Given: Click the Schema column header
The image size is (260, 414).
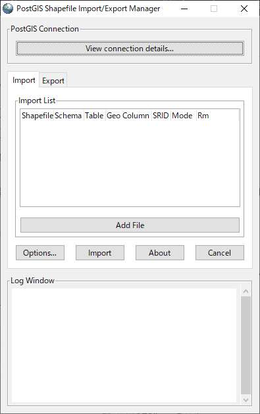Looking at the screenshot, I should (68, 116).
